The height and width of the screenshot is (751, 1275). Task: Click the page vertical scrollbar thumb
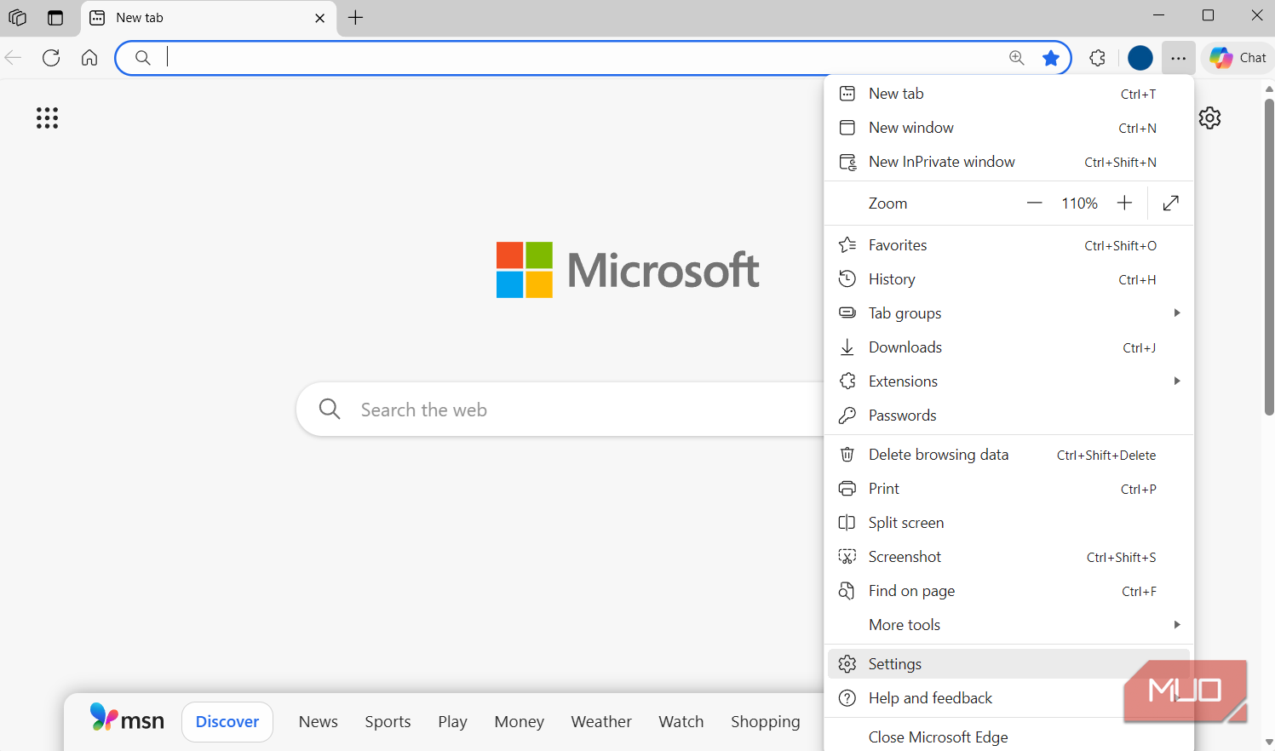click(x=1269, y=257)
